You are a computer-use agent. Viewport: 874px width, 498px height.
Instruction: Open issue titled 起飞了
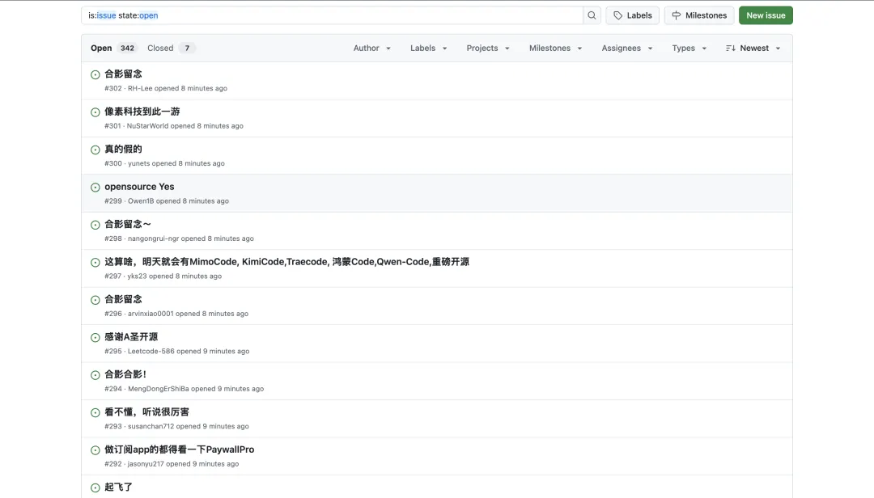coord(118,487)
